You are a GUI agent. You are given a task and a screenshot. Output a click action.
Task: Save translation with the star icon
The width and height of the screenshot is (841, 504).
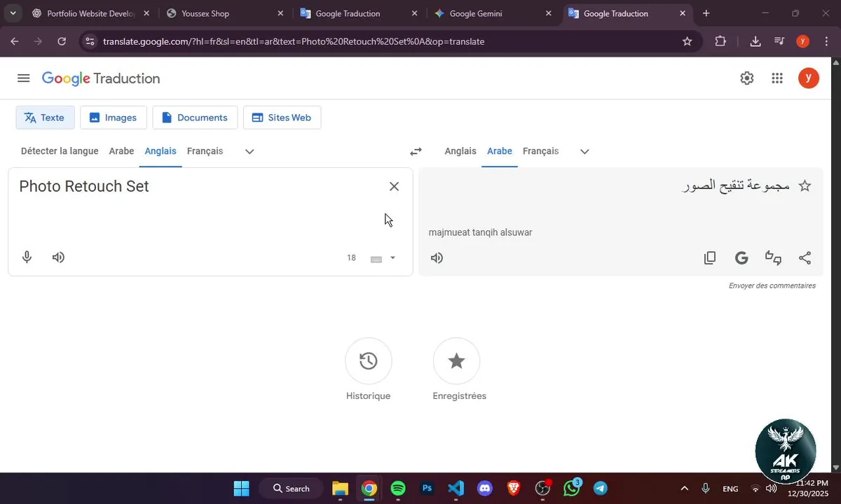[805, 186]
